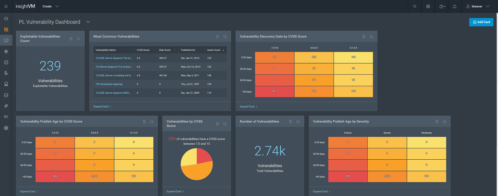Open TLS/SSL Server Supports The Us... vulnerability
The width and height of the screenshot is (498, 196).
114,58
